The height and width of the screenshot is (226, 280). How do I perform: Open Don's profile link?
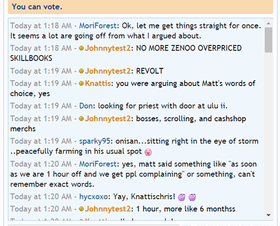(86, 106)
